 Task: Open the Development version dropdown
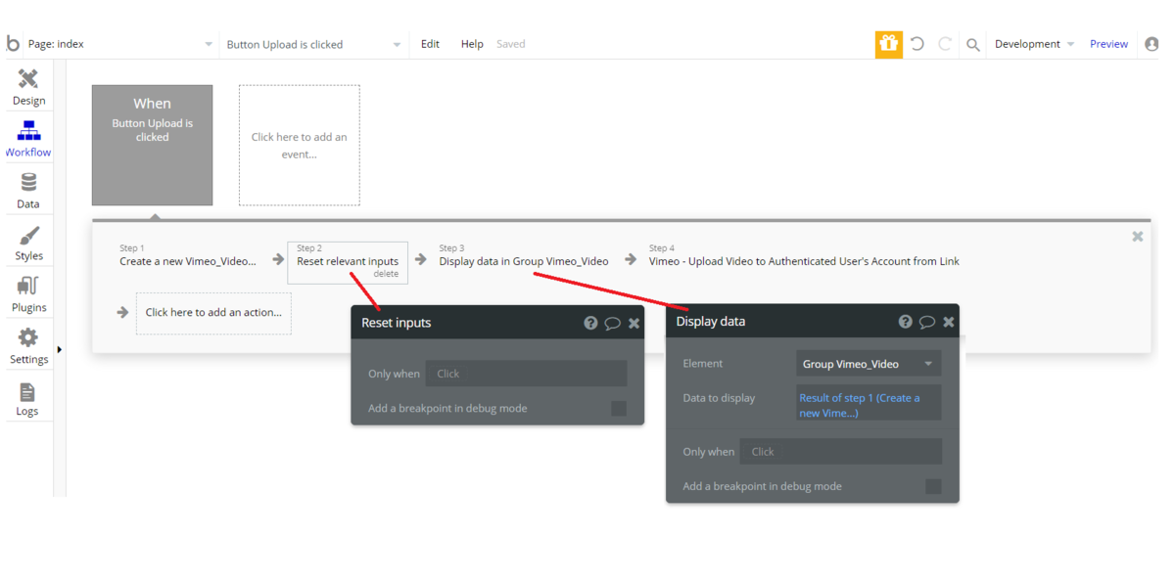[x=1035, y=44]
